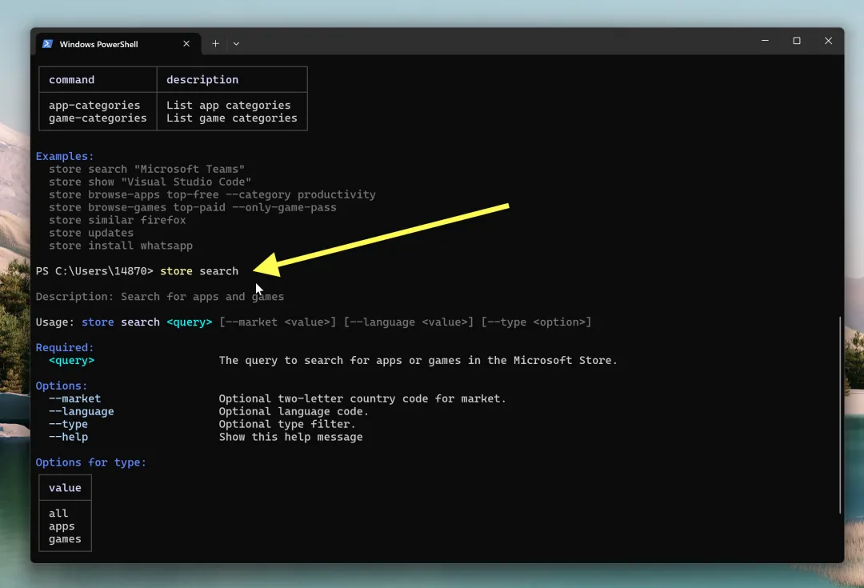Click the 'games' value in type table

point(65,539)
